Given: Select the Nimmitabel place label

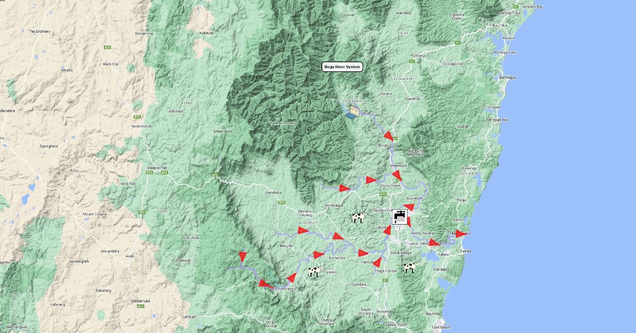Looking at the screenshot, I should pos(141,126).
